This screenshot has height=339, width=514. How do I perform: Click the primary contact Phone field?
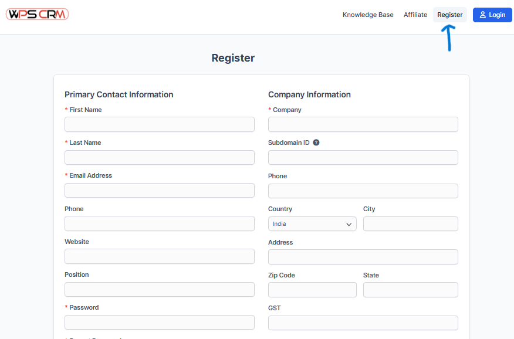pyautogui.click(x=160, y=223)
